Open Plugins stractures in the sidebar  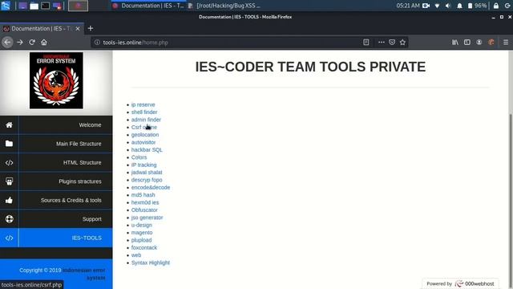(x=56, y=181)
